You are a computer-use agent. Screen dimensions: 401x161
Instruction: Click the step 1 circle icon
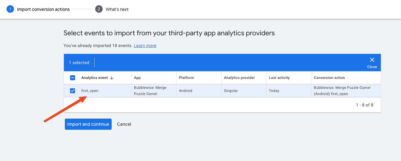click(x=10, y=9)
